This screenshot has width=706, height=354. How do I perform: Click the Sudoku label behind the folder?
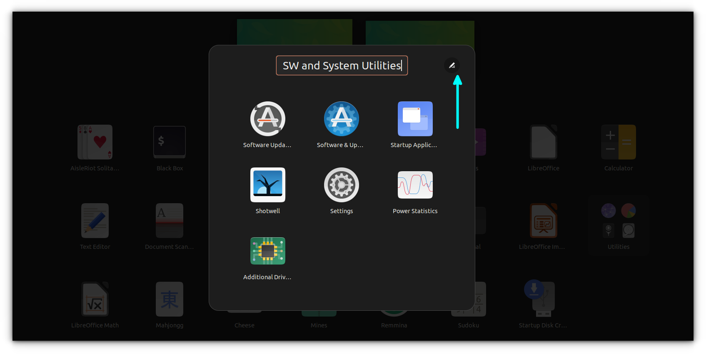pyautogui.click(x=469, y=325)
